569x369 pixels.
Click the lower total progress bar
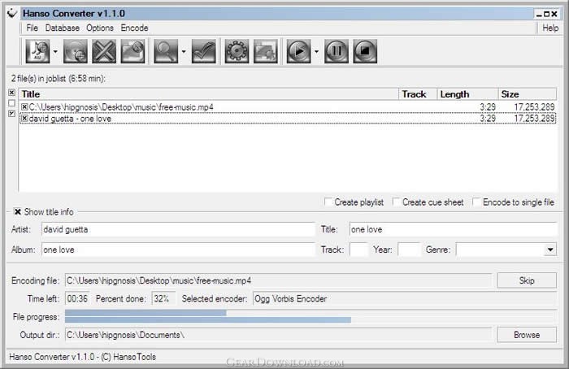click(x=311, y=319)
